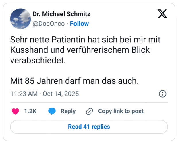
Task: Click the line 'Mit 85 Jahren darf man das auch.'
Action: coord(74,81)
